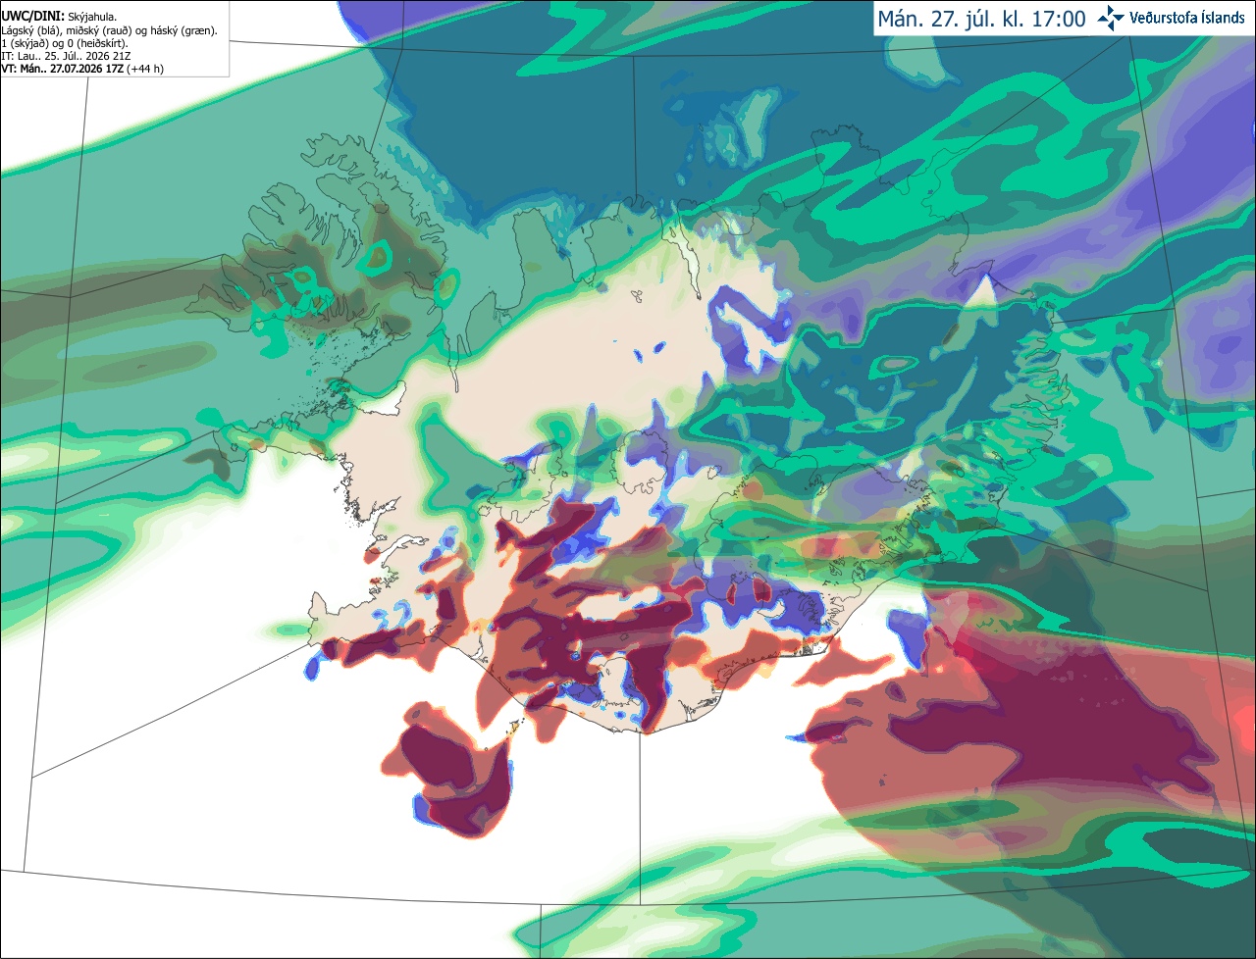1256x959 pixels.
Task: Click the IT: Lau. 25. Júl. 2026 21Z line
Action: (x=66, y=56)
